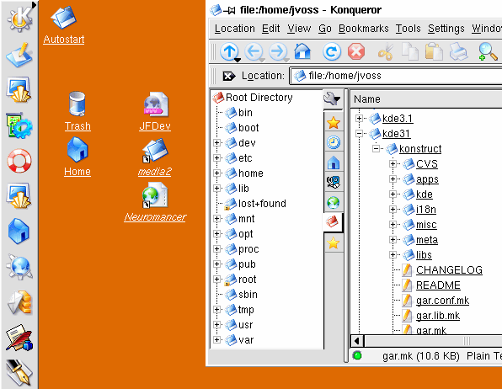This screenshot has height=389, width=502.
Task: Select the sidebar History clock tab
Action: [x=334, y=142]
